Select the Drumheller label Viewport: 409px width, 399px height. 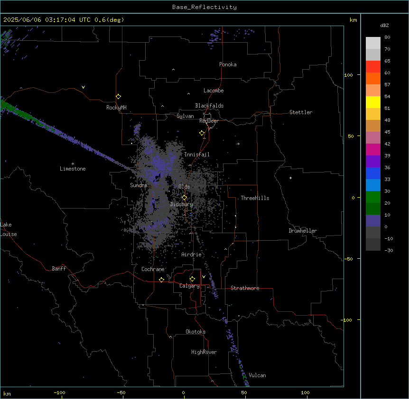(x=303, y=231)
